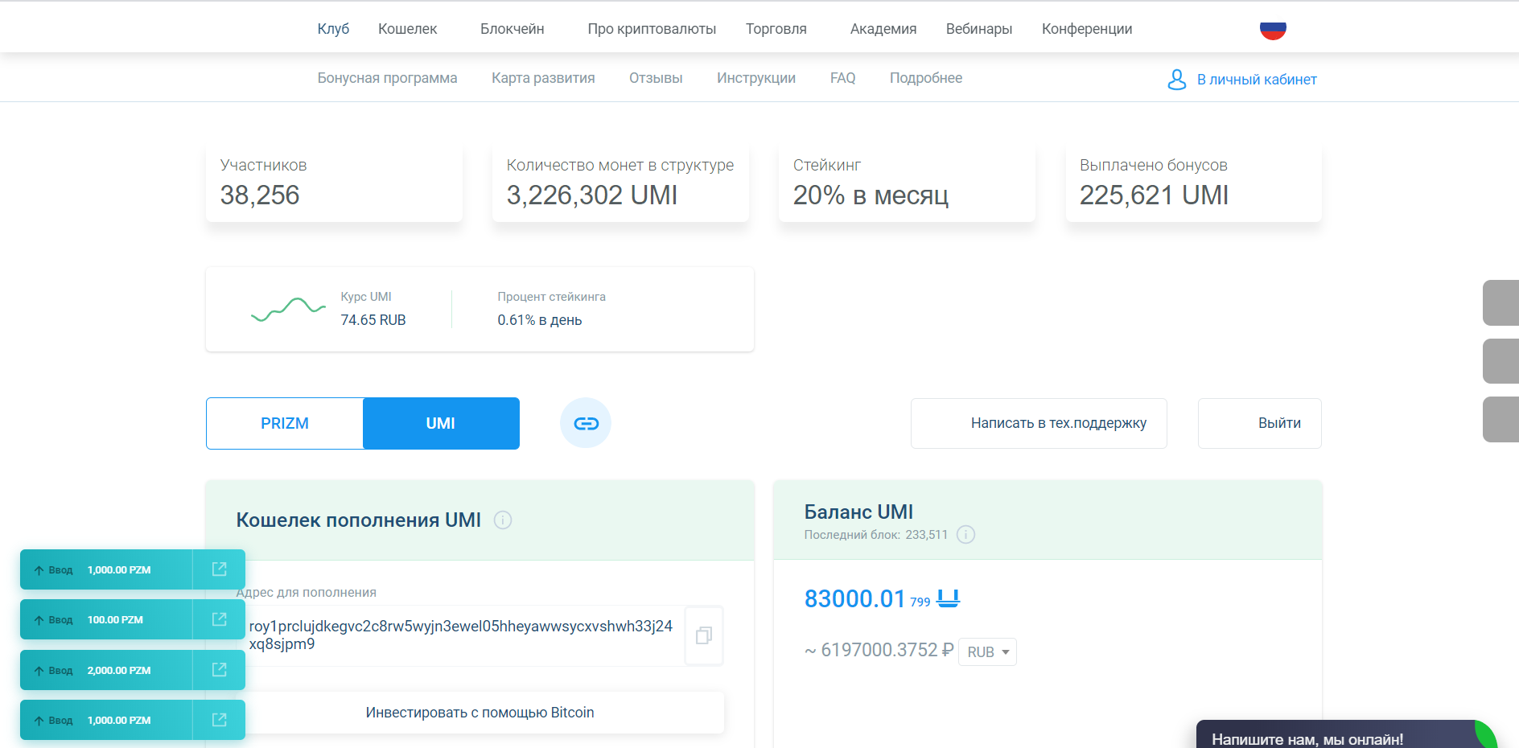This screenshot has width=1519, height=748.
Task: Go to Кошелек in top navigation
Action: (x=408, y=29)
